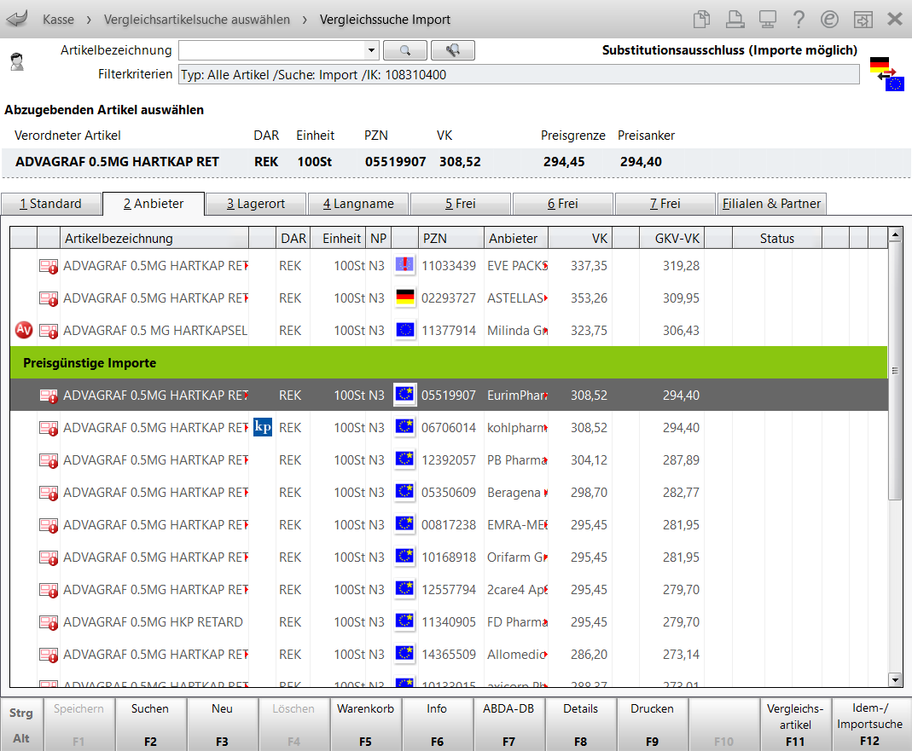This screenshot has width=912, height=751.
Task: Click the EU flag icon for PB Pharma row
Action: 405,459
